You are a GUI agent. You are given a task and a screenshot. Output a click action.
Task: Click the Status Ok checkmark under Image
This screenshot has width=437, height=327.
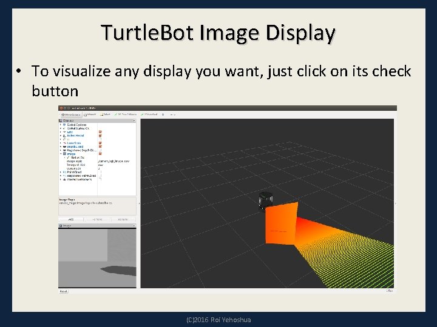pyautogui.click(x=68, y=157)
